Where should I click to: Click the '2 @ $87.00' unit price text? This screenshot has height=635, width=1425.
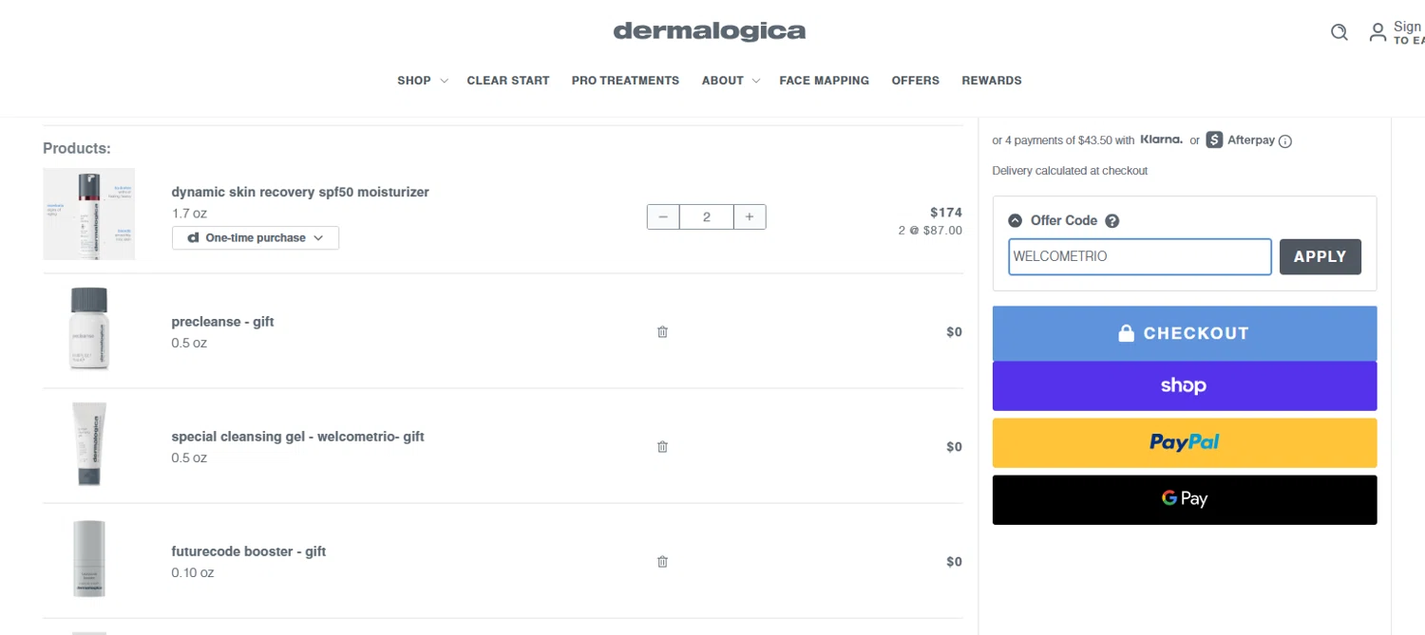930,230
